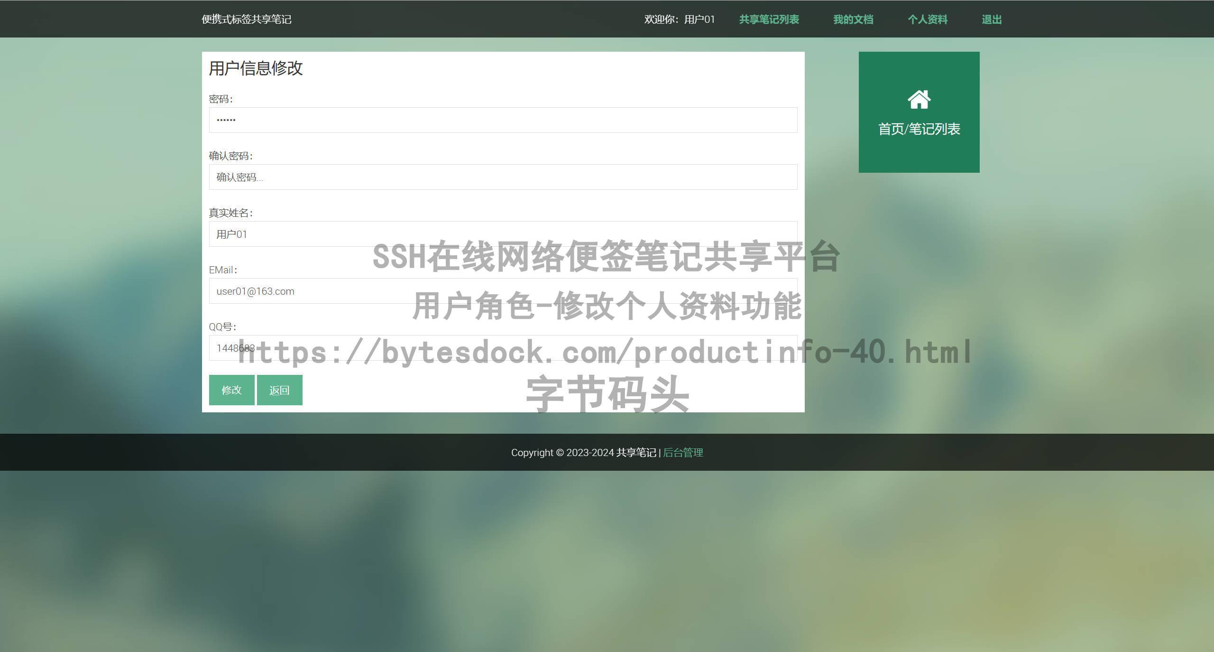
Task: Open the 后台管理 footer link
Action: (x=683, y=452)
